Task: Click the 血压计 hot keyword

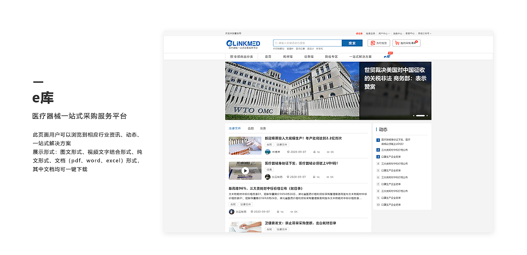Action: click(x=310, y=49)
